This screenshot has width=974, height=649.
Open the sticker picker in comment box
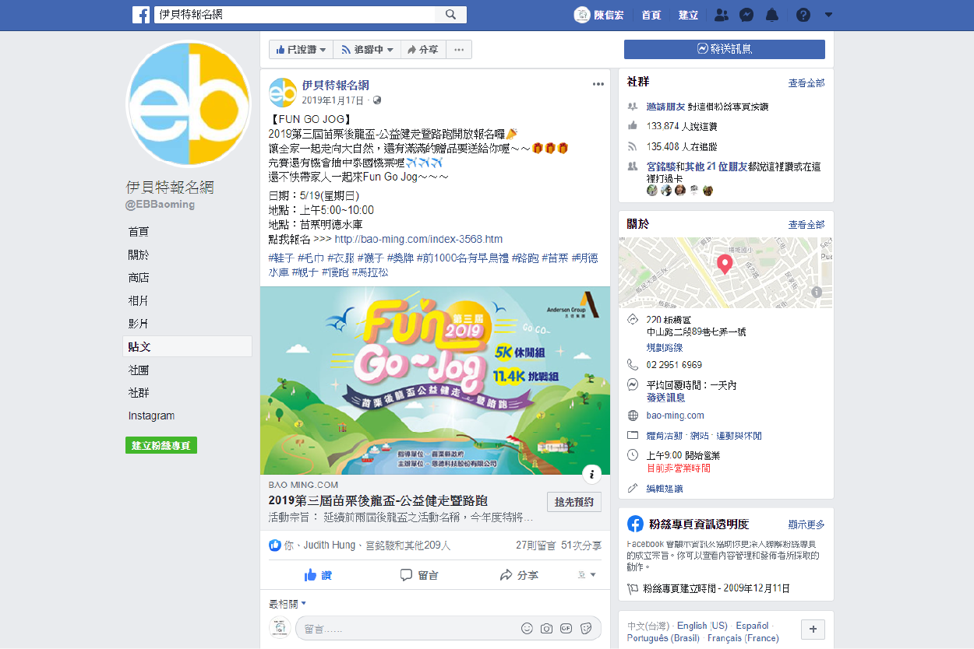[x=587, y=628]
